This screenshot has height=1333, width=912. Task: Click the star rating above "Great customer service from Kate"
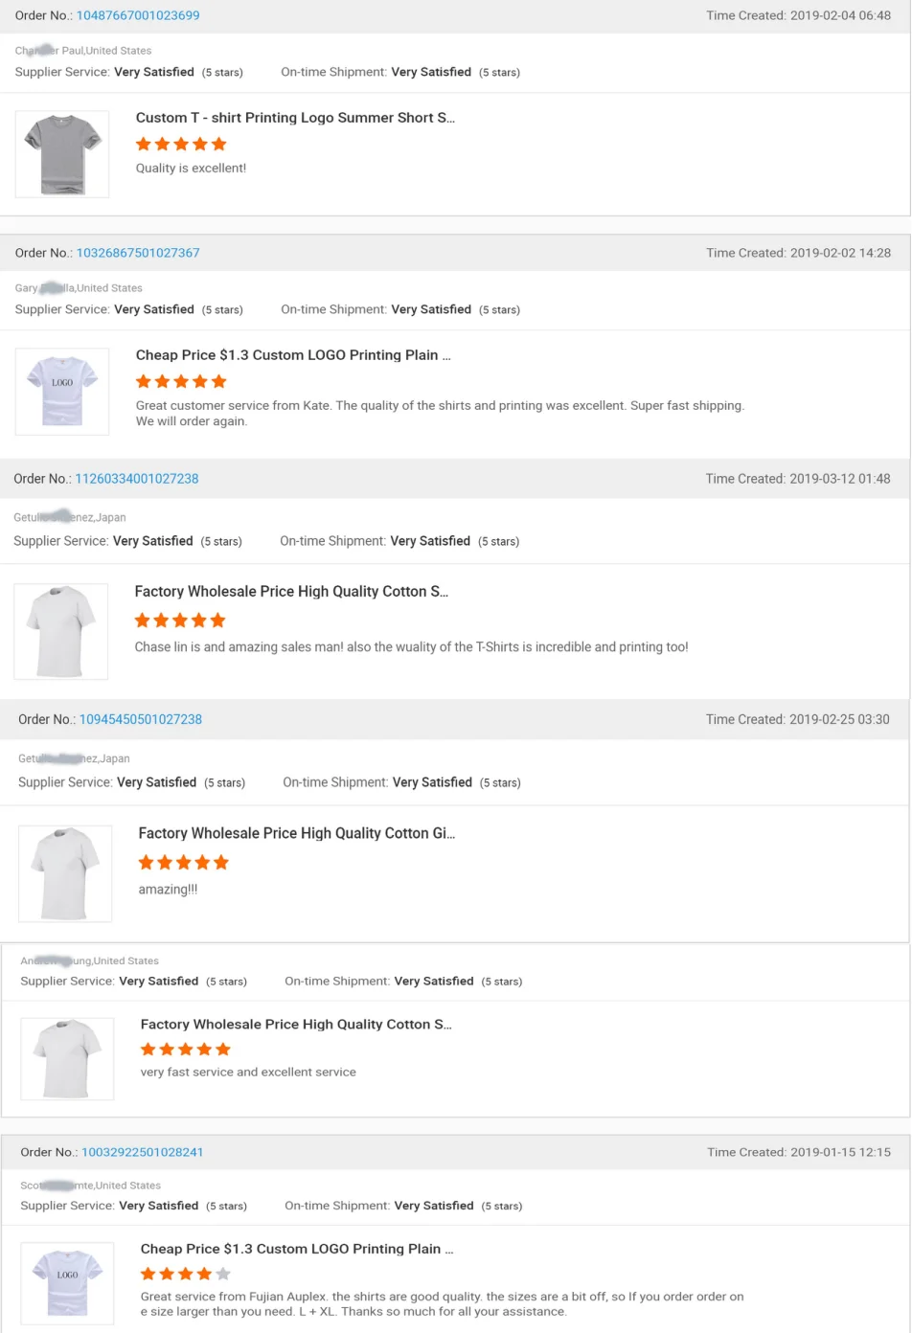point(181,382)
